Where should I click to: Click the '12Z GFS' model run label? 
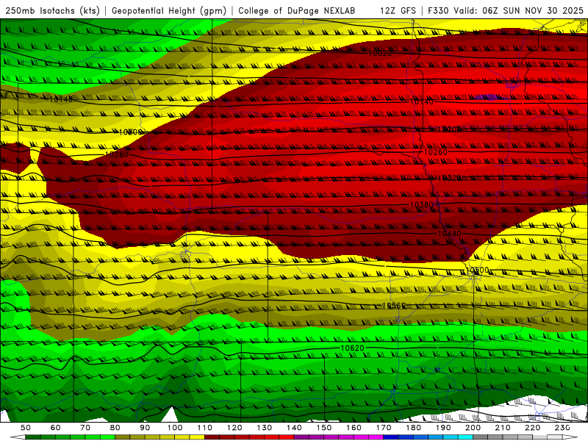pos(398,10)
